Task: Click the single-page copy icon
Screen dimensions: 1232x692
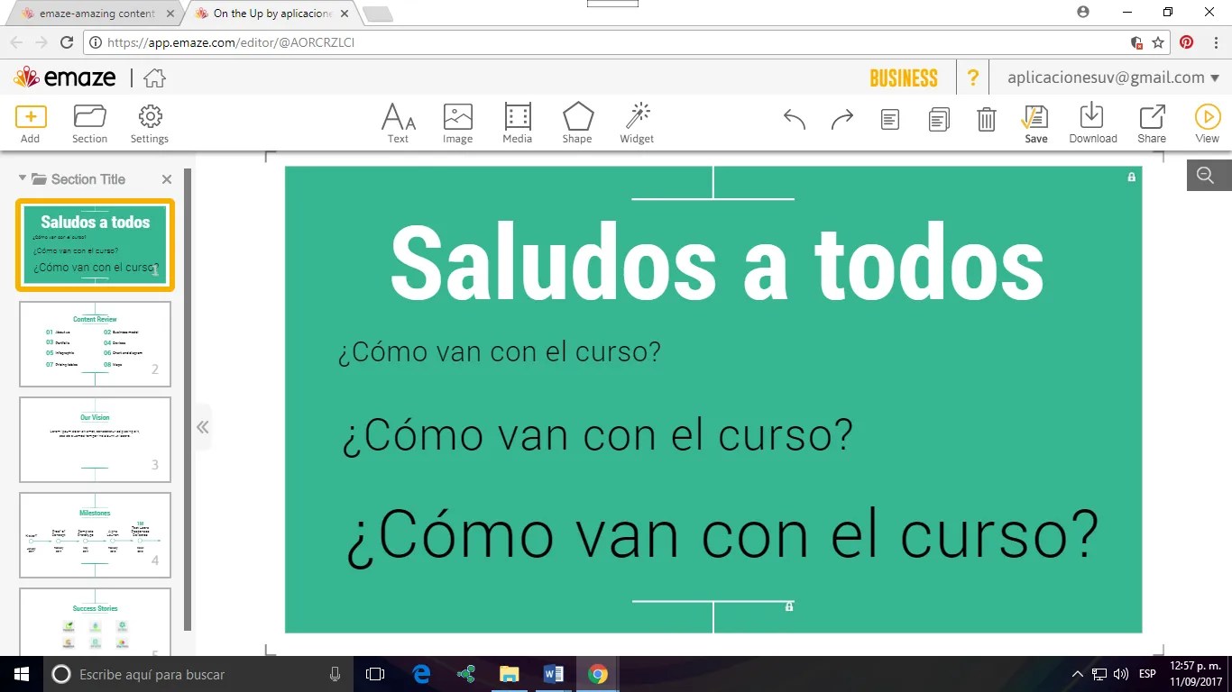Action: click(890, 119)
